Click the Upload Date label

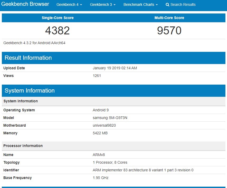click(x=14, y=68)
